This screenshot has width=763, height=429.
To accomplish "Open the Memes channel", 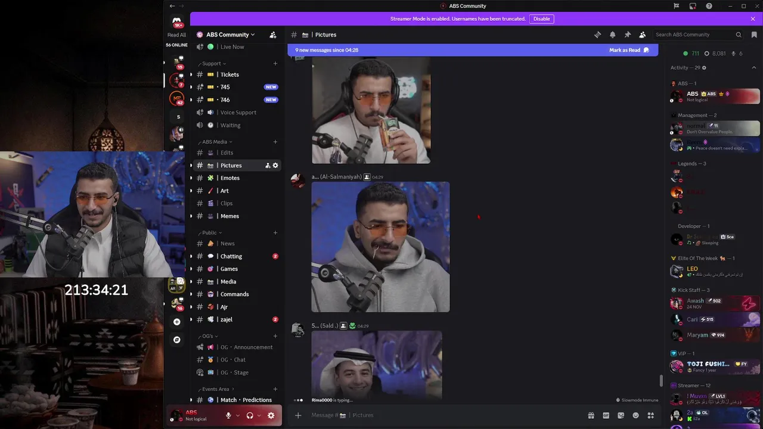I will point(237,216).
